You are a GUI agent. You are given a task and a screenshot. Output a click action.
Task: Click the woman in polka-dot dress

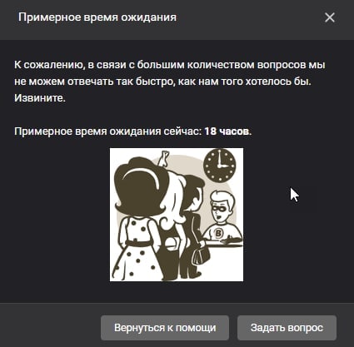[x=136, y=219]
